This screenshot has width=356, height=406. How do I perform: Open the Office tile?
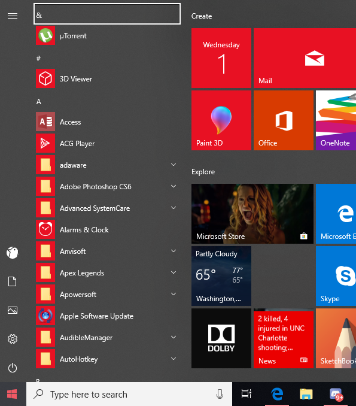(284, 120)
